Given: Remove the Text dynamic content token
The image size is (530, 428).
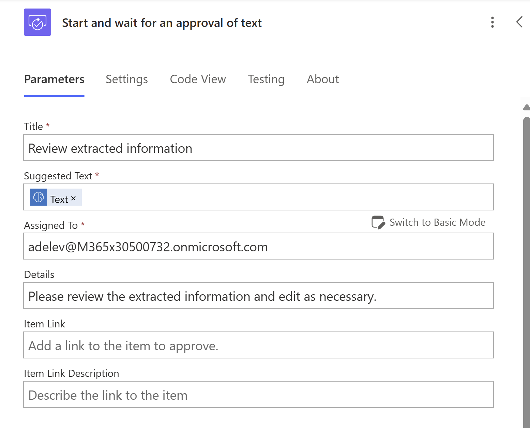Looking at the screenshot, I should (x=73, y=198).
